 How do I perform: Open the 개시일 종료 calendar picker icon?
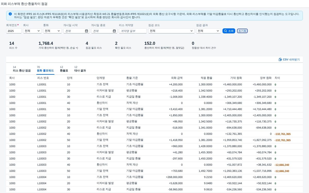click(114, 31)
